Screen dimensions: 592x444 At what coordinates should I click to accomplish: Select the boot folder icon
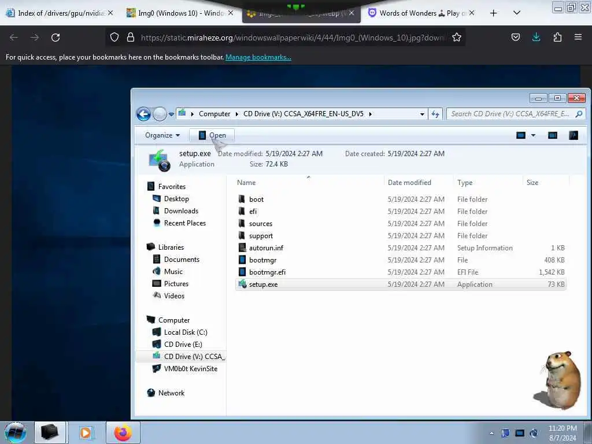242,199
